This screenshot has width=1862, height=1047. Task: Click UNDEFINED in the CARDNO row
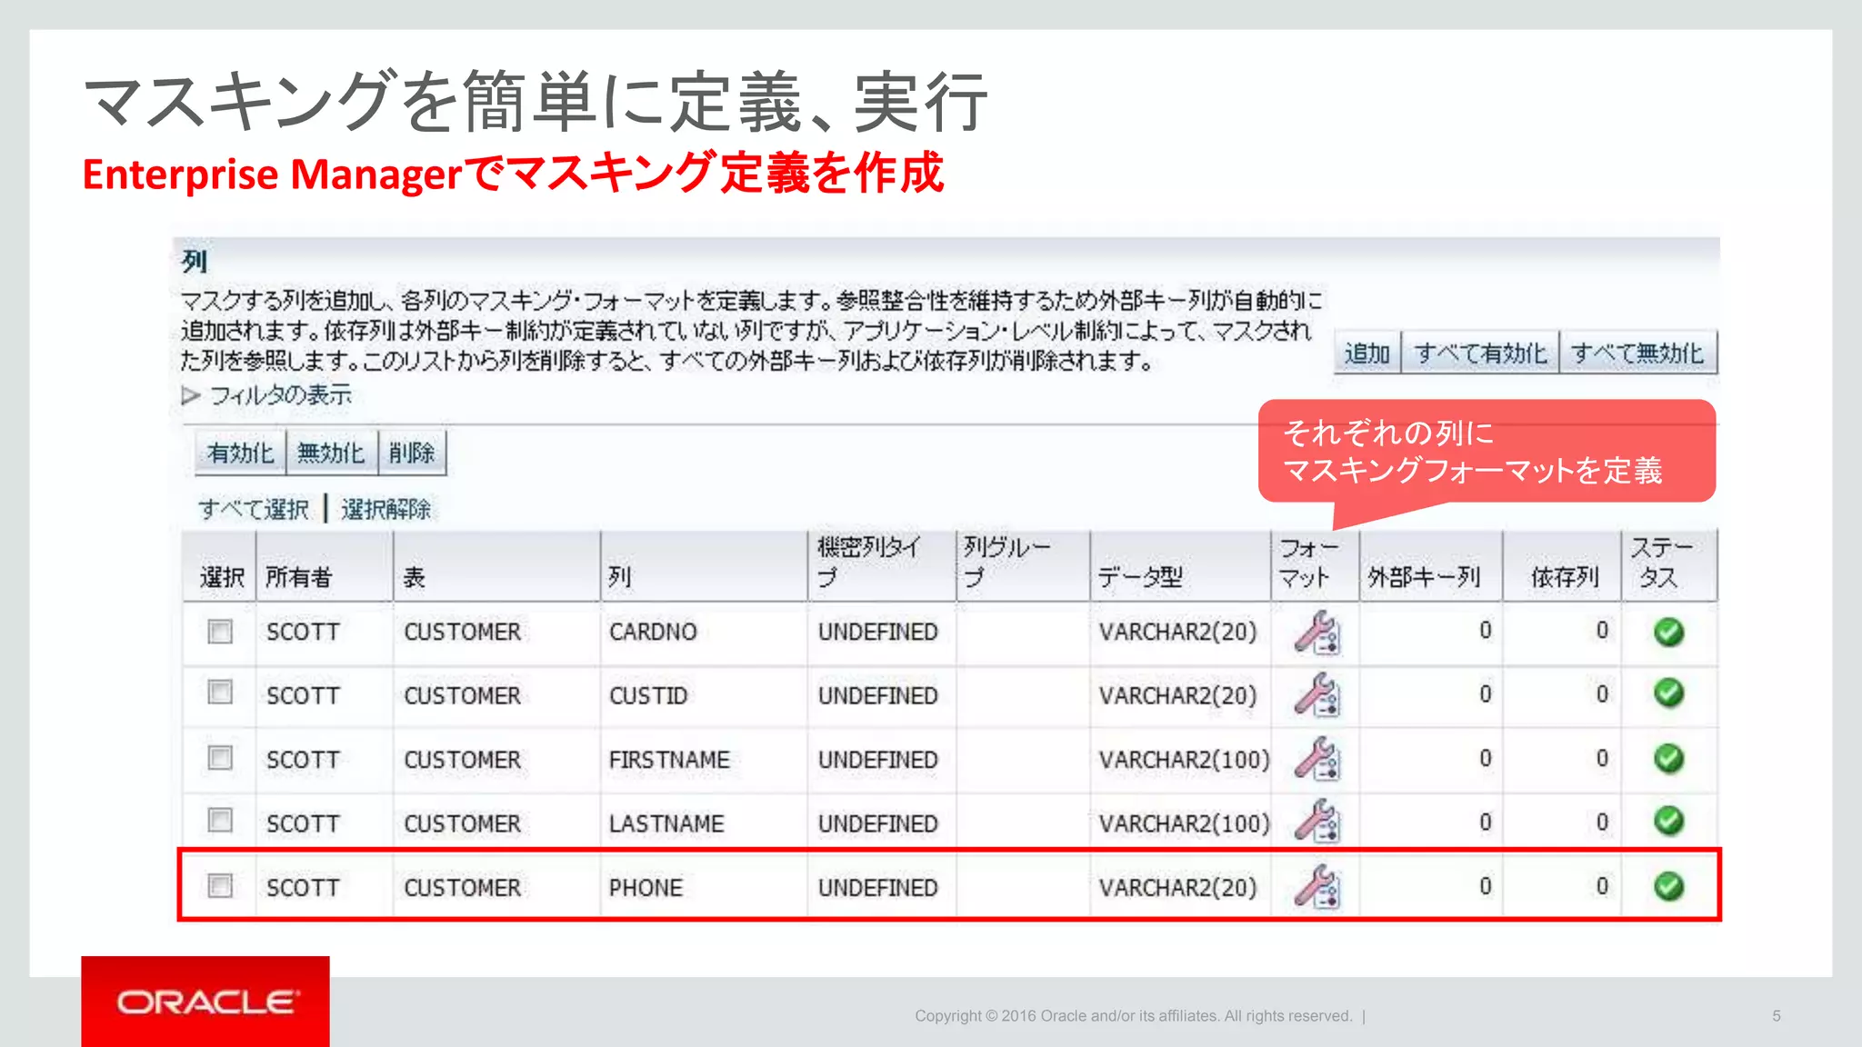(877, 632)
